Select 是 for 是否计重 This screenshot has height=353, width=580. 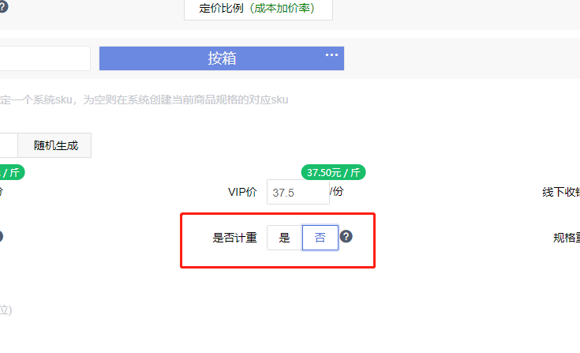click(x=284, y=238)
